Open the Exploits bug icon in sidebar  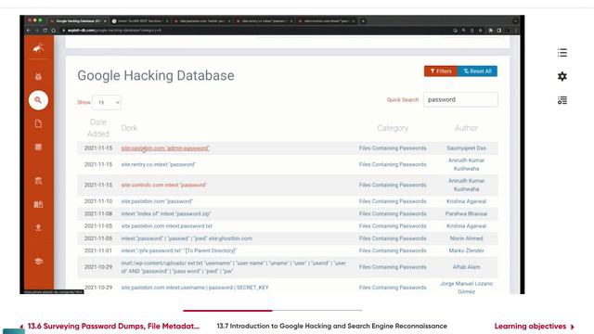pyautogui.click(x=38, y=76)
